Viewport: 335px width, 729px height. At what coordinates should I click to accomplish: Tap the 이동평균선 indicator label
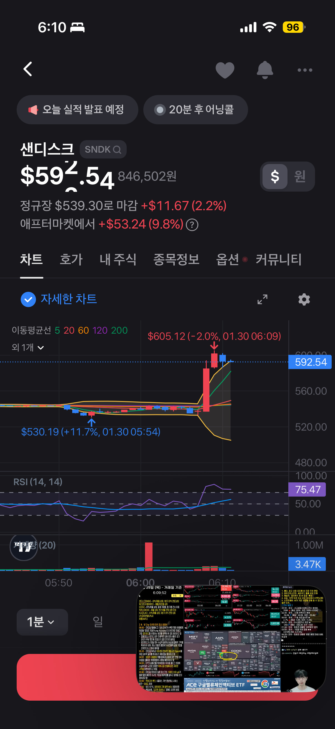31,330
